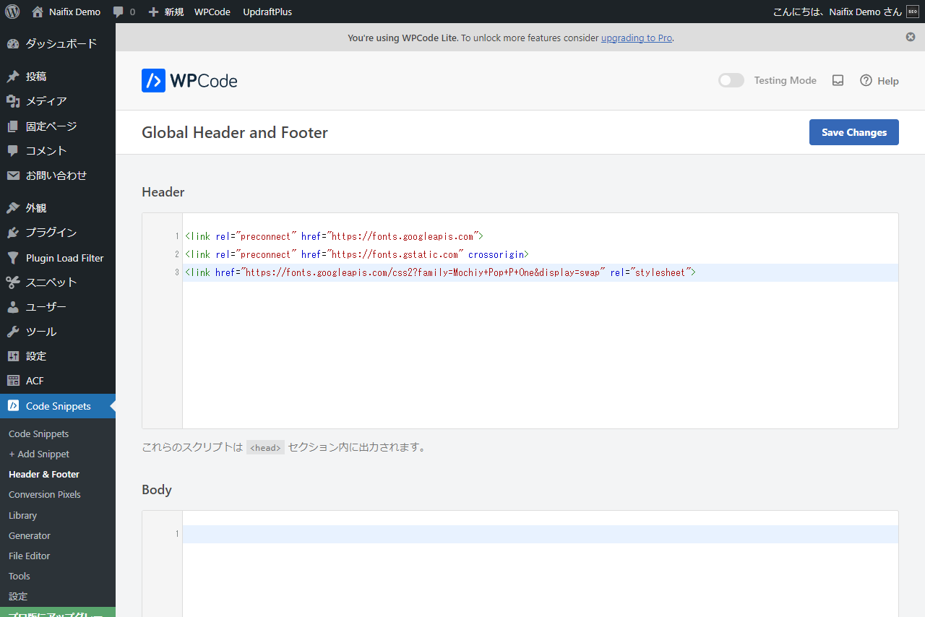
Task: Open スニペット menu
Action: coord(58,282)
